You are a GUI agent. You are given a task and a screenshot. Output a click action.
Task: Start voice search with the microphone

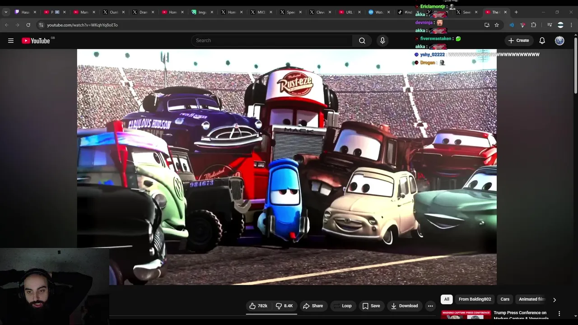pos(382,41)
